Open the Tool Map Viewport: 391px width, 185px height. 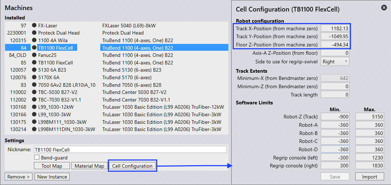[52, 166]
